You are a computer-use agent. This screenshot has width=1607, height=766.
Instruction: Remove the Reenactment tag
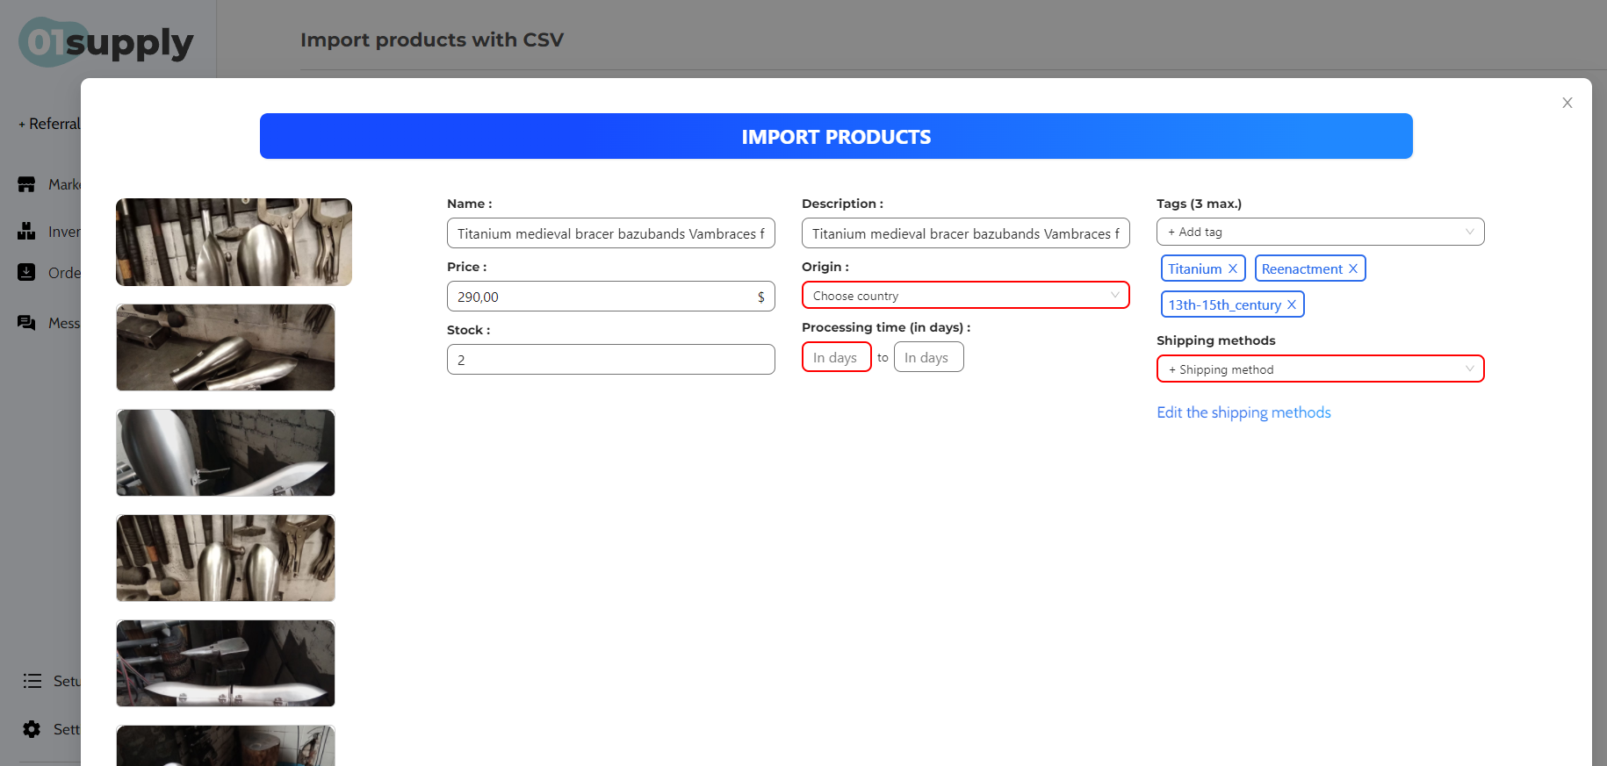(1352, 268)
